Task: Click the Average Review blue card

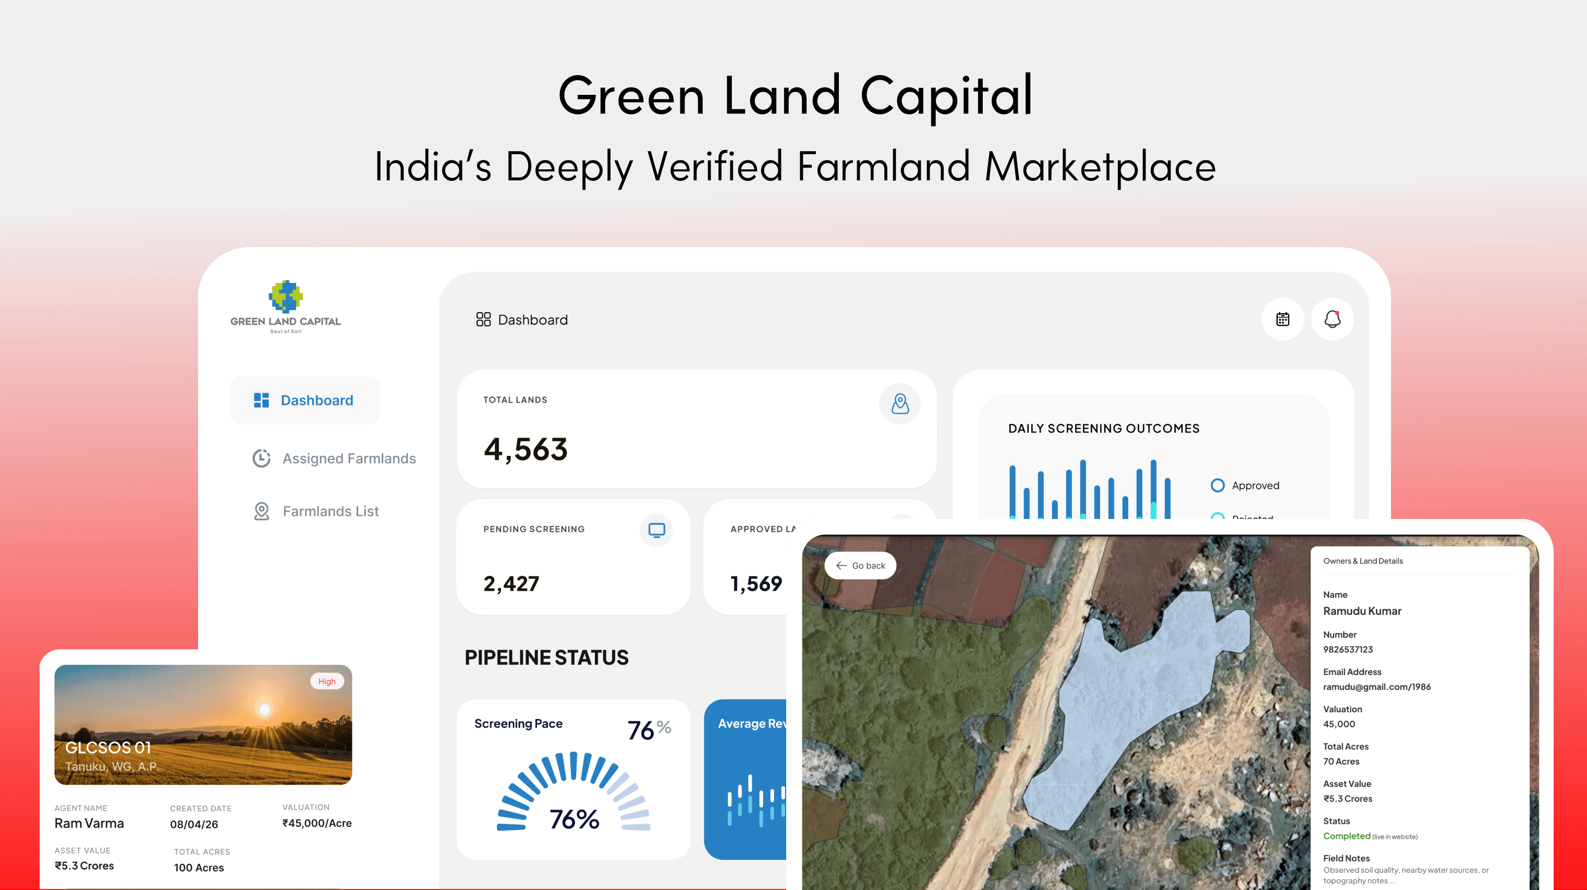Action: (746, 779)
